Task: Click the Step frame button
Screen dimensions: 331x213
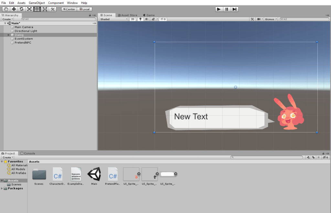Action: [235, 9]
